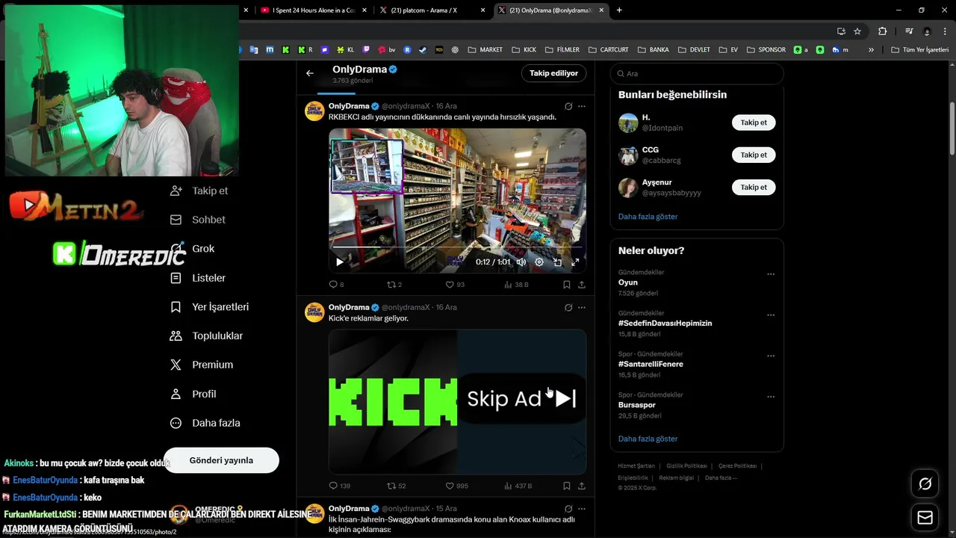Open options for #SantarelliFenere trend
Screen dimensions: 956x538
click(771, 356)
